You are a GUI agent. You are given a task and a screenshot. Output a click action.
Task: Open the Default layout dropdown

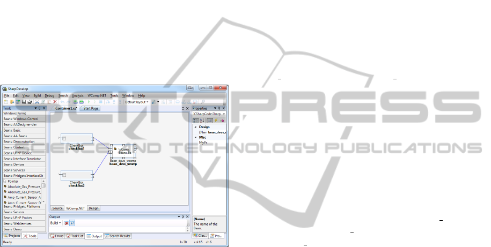(x=137, y=101)
